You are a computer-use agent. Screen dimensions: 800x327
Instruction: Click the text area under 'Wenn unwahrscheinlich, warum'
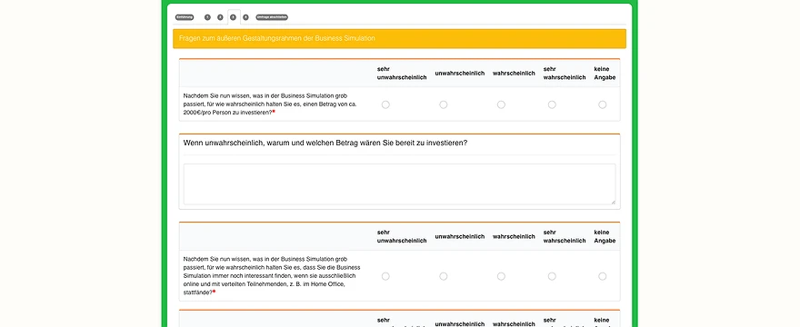pyautogui.click(x=399, y=184)
